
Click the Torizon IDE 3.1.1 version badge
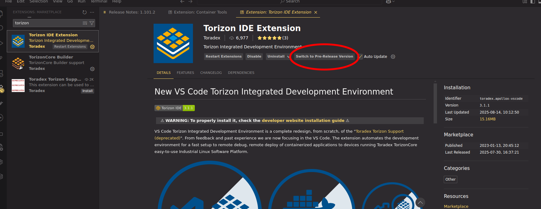(174, 108)
